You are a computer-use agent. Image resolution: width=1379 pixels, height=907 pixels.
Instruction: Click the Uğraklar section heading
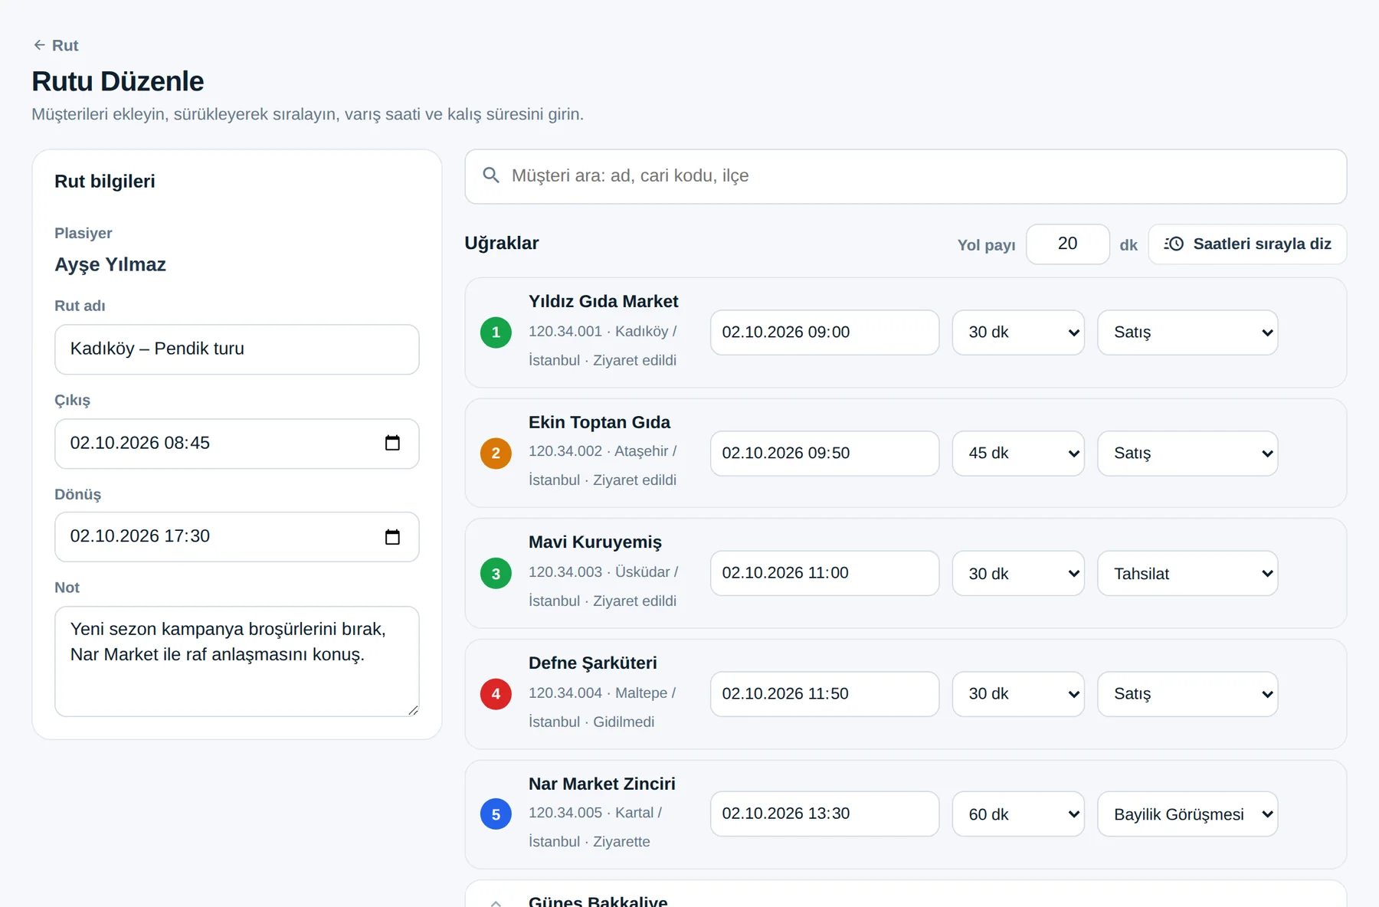(502, 244)
